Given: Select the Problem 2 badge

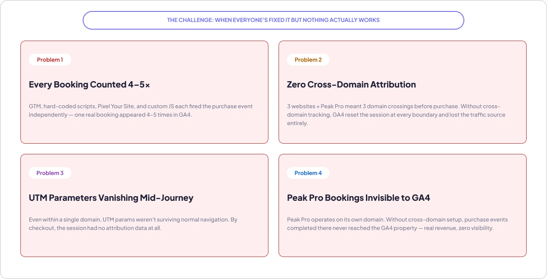Looking at the screenshot, I should (x=308, y=60).
